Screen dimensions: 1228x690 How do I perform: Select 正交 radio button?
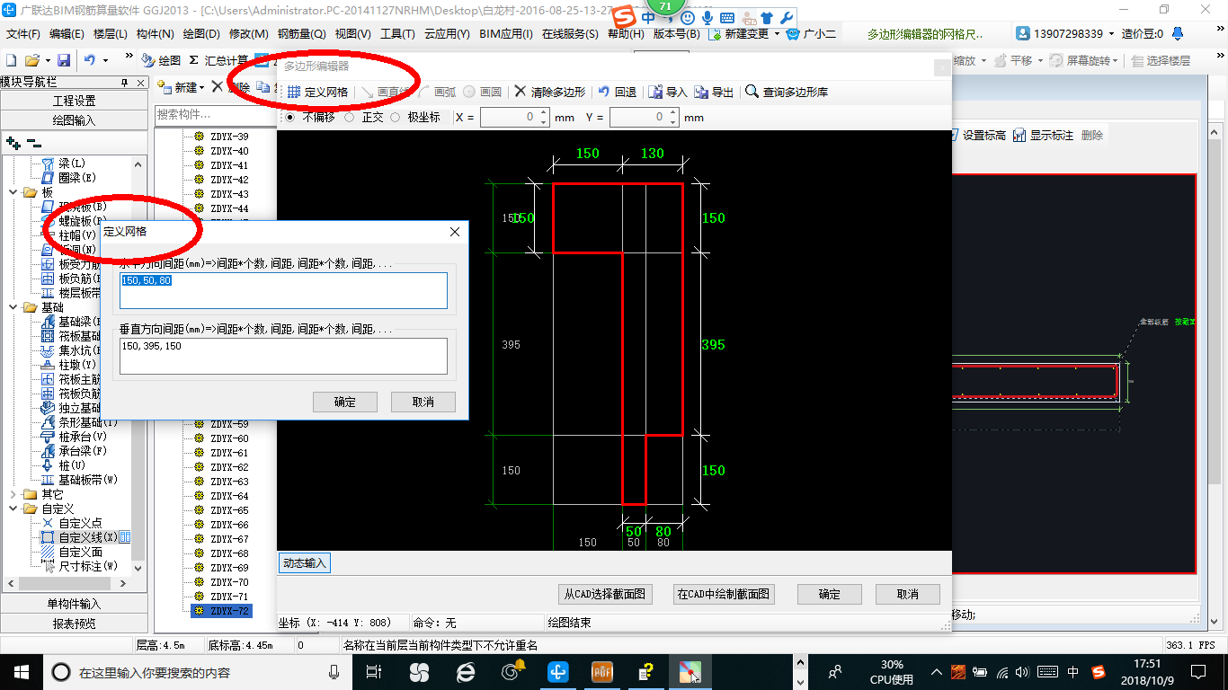point(349,117)
